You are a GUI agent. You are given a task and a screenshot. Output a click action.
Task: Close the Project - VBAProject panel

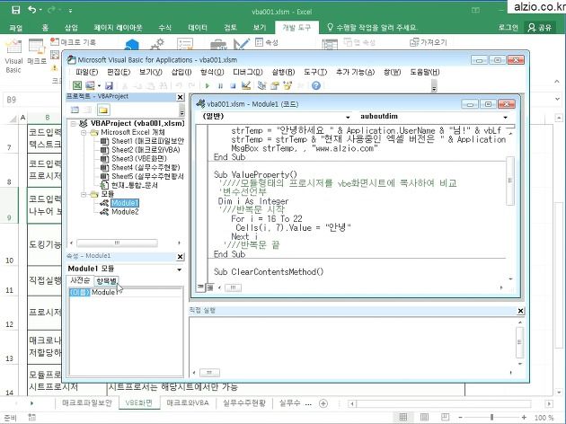[x=180, y=97]
